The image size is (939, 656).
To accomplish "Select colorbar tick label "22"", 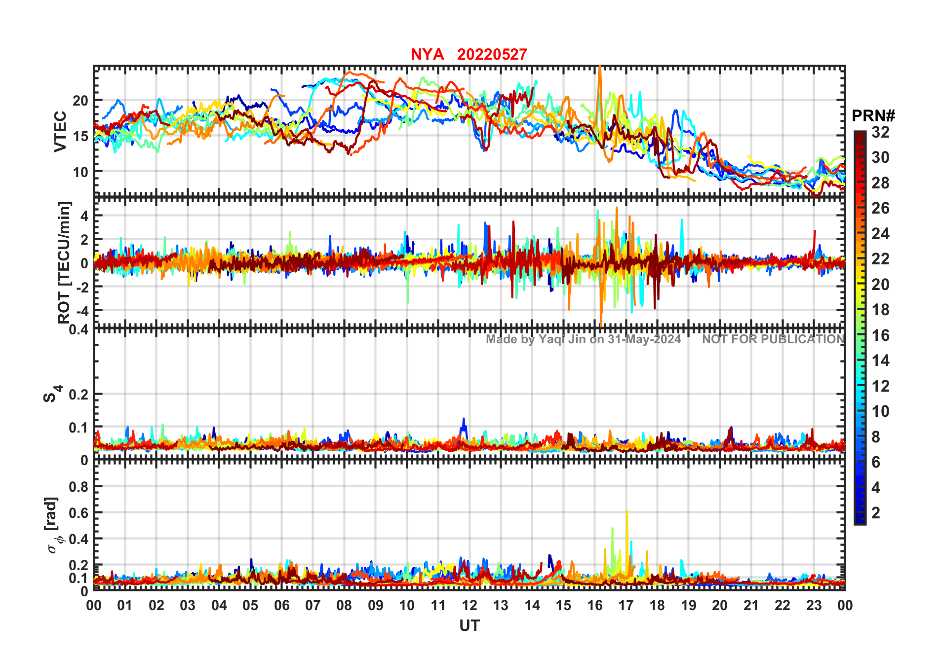I will pyautogui.click(x=880, y=259).
